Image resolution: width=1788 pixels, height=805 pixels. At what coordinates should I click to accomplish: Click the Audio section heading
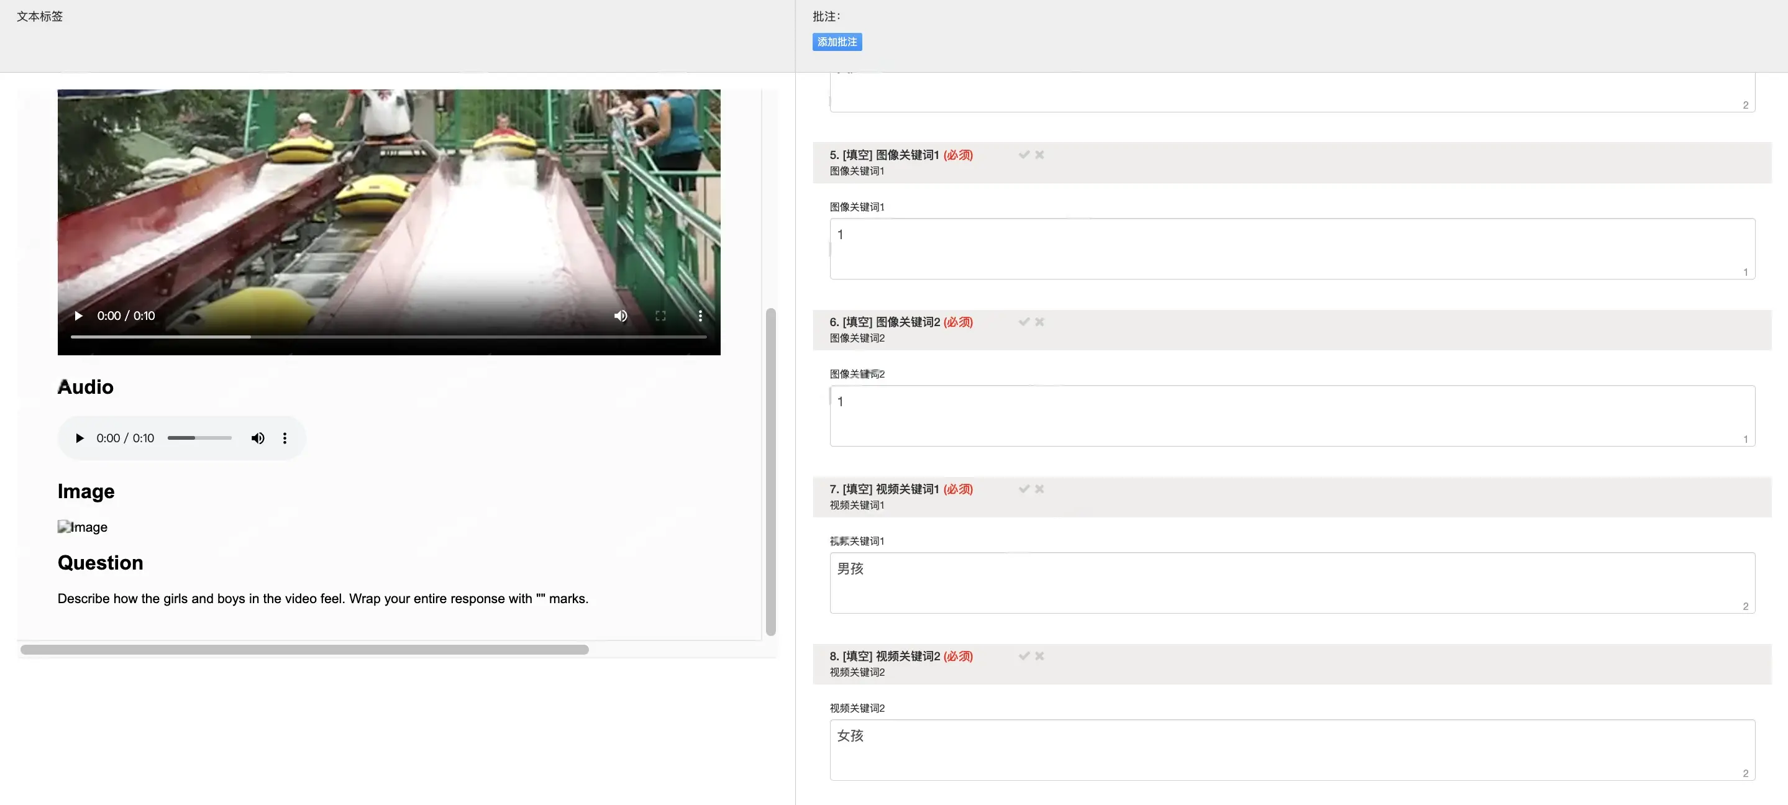point(85,386)
